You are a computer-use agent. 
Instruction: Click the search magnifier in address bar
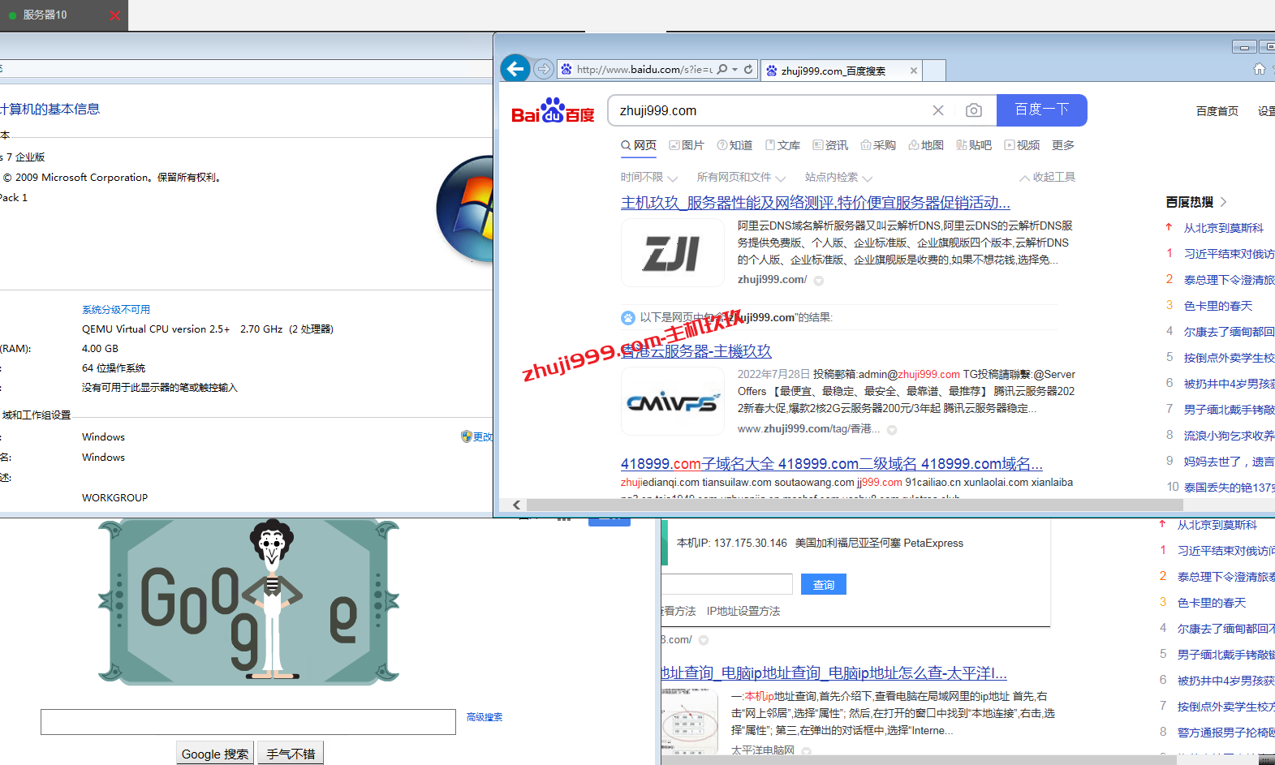point(722,70)
